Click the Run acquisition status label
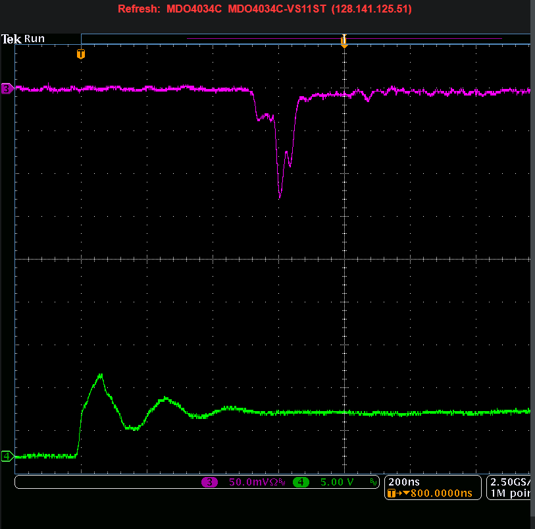The image size is (535, 529). click(34, 39)
